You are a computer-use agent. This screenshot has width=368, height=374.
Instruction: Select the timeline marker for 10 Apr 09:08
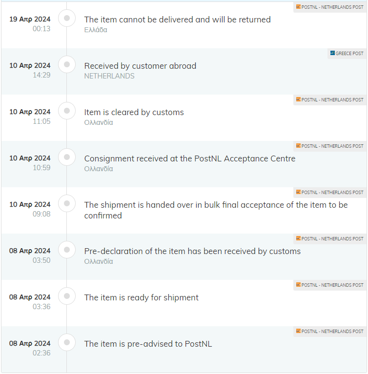(x=67, y=203)
